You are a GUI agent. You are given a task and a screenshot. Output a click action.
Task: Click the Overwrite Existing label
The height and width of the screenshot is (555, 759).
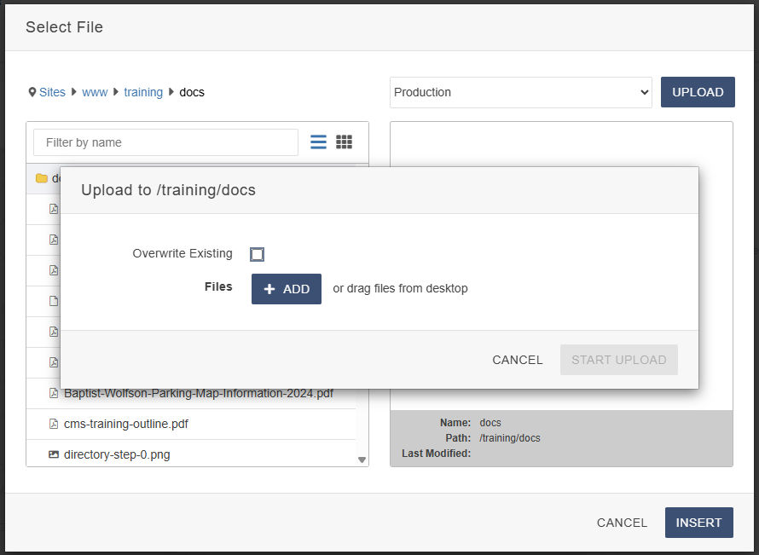pos(183,253)
